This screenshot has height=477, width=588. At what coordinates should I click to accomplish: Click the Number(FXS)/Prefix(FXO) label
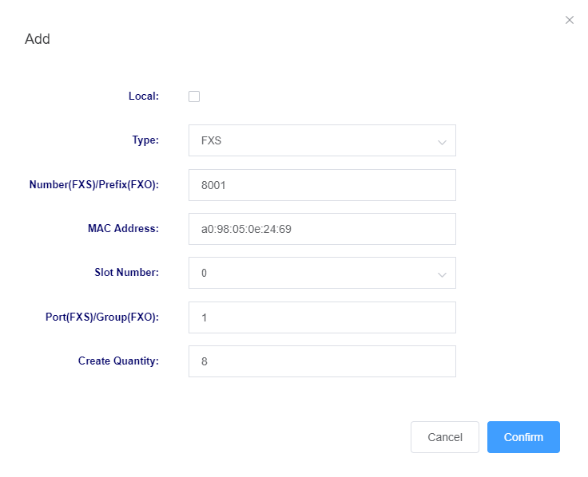pyautogui.click(x=94, y=184)
